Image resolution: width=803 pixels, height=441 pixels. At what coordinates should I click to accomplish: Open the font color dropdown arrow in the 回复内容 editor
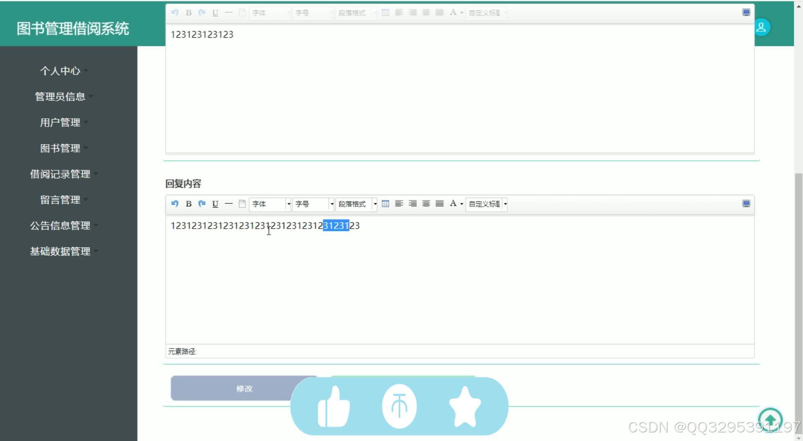[x=462, y=204]
